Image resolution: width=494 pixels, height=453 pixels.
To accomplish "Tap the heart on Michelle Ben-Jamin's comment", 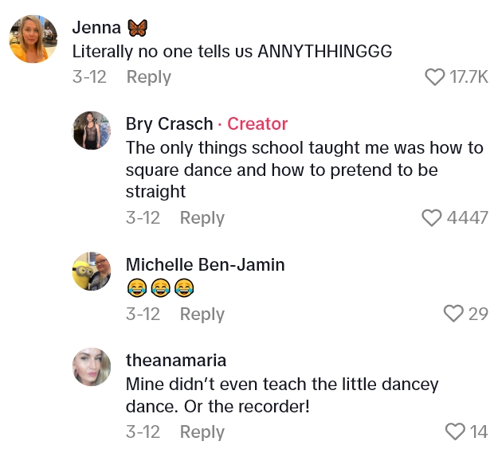I will tap(453, 314).
